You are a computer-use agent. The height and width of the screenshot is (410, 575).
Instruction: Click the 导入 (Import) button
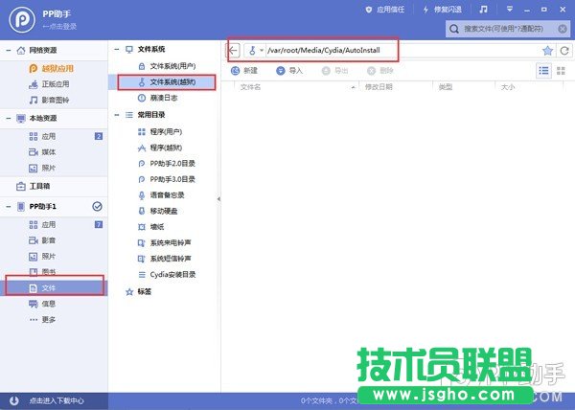[289, 70]
